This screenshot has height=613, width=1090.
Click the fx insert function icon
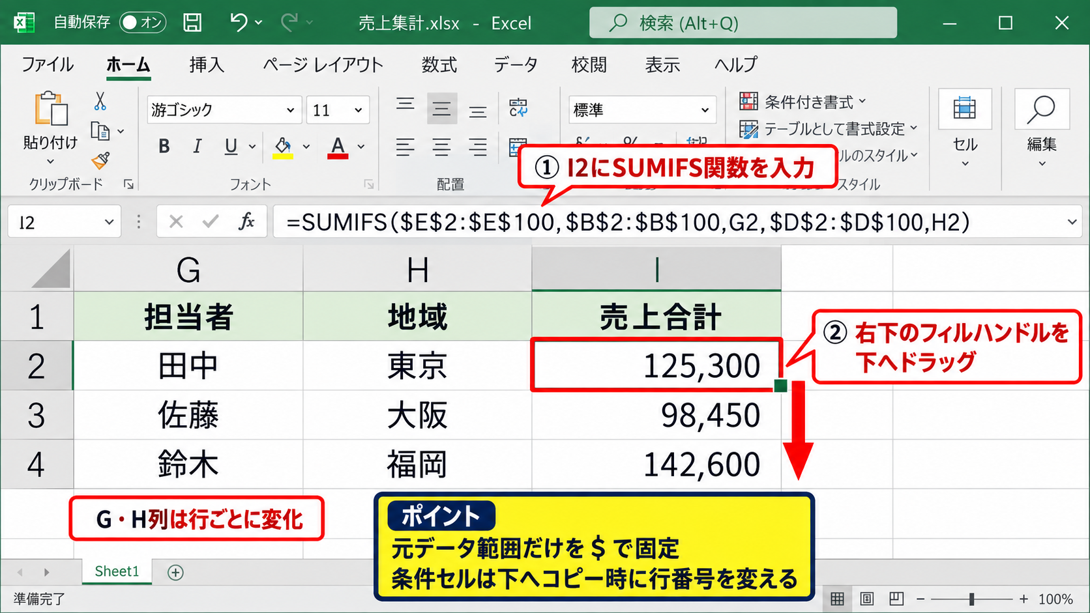pos(246,222)
